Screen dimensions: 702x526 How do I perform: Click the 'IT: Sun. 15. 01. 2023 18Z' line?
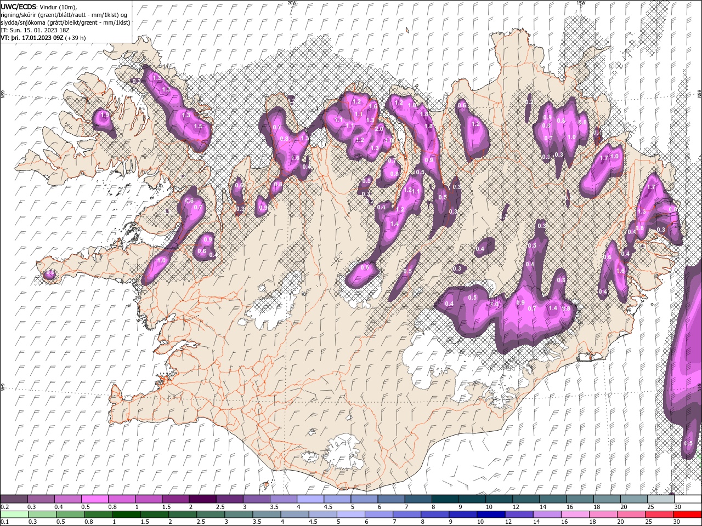click(x=35, y=30)
